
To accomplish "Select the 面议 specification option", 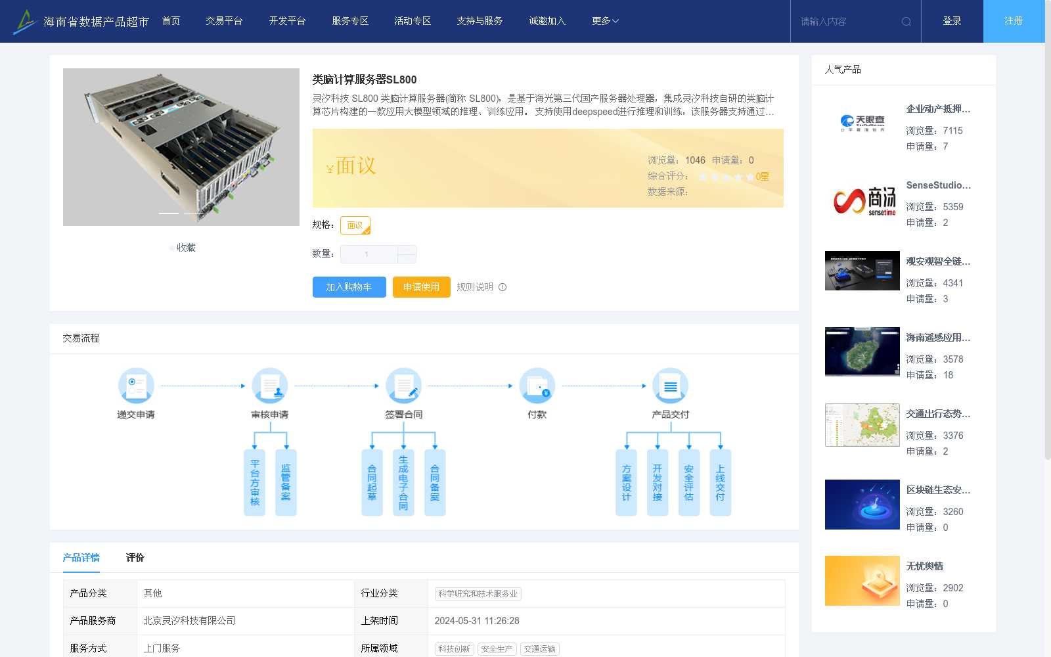I will tap(355, 225).
